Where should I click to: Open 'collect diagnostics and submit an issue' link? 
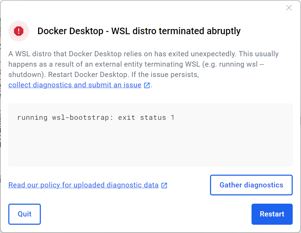coord(75,85)
